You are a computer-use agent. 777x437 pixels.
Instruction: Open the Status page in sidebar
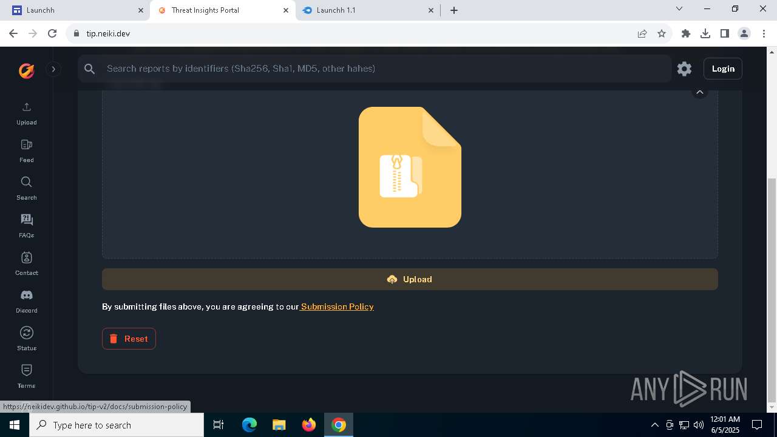(27, 339)
